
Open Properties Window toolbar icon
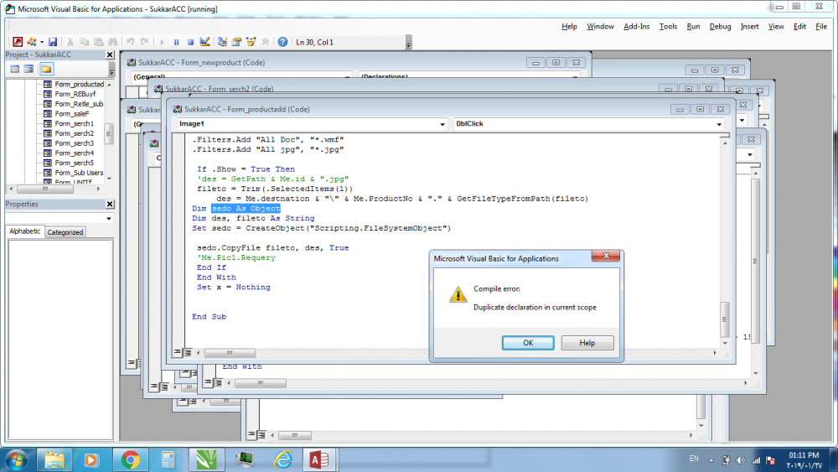(236, 42)
